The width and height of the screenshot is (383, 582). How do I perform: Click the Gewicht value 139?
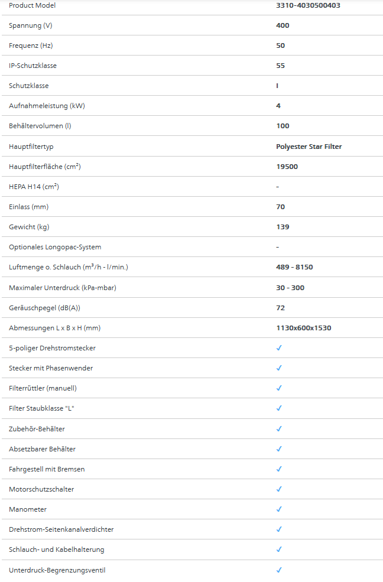coord(283,227)
